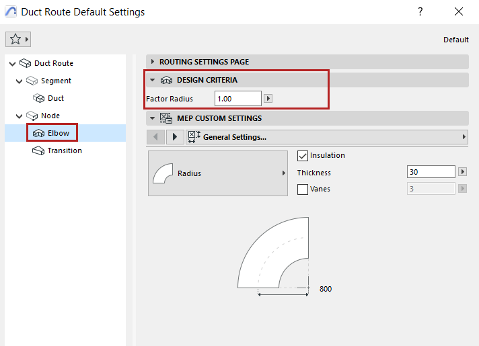Click the Default label text
Viewport: 479px width, 346px height.
click(456, 40)
